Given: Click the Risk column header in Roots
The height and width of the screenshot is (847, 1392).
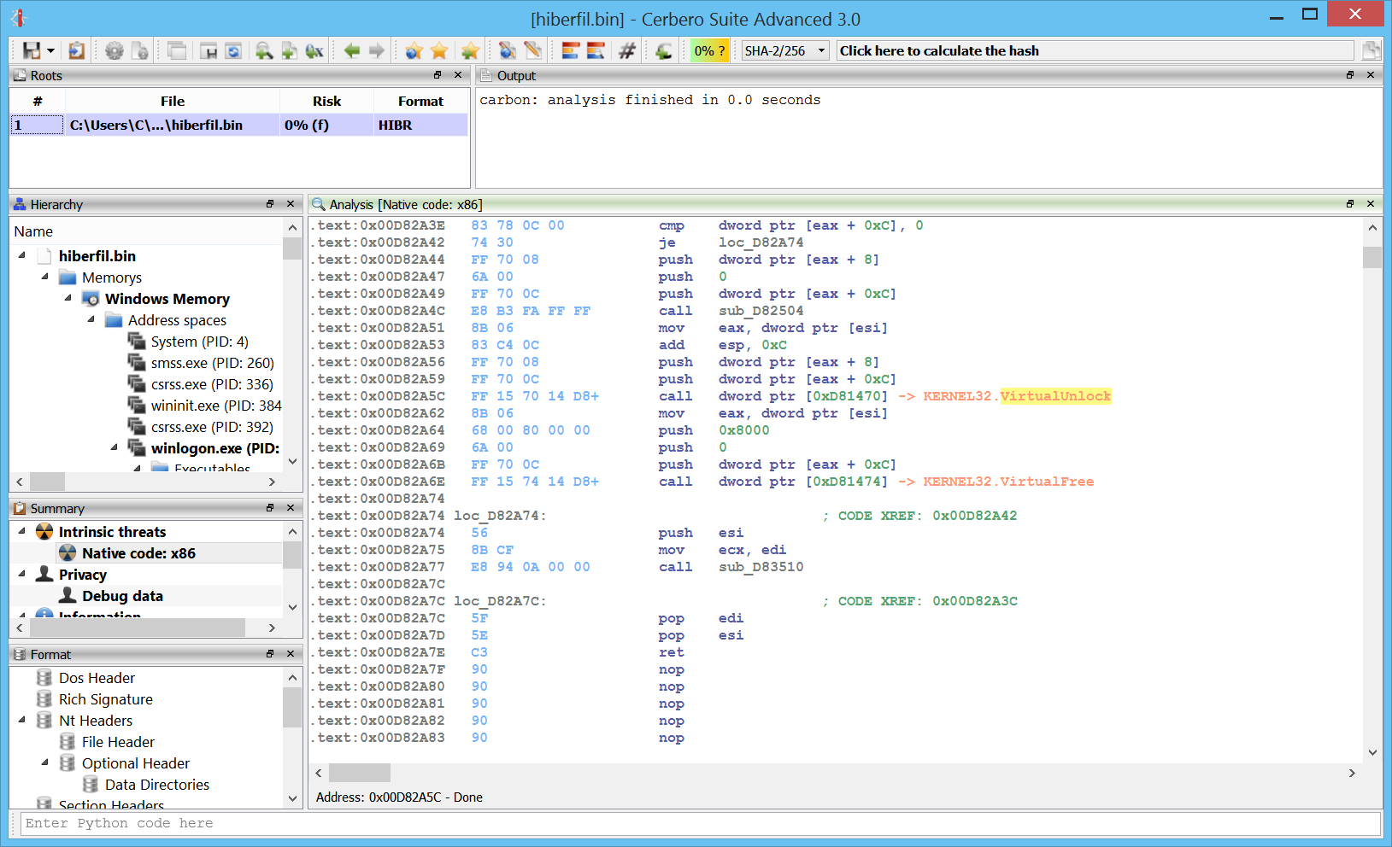Looking at the screenshot, I should (x=326, y=101).
